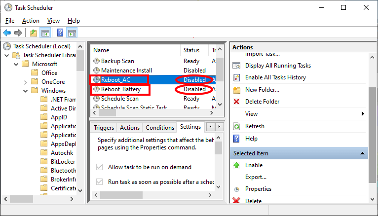Image resolution: width=378 pixels, height=216 pixels.
Task: Toggle Allow task to be run on demand checkbox
Action: tap(99, 167)
